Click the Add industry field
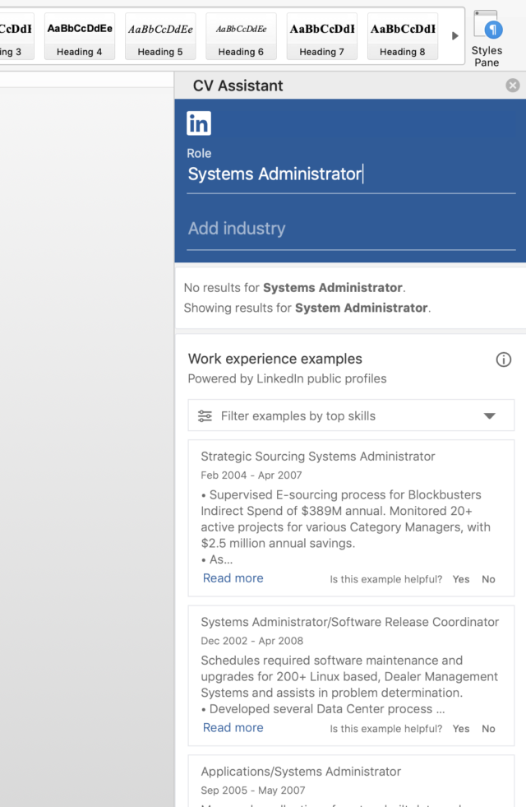This screenshot has width=526, height=807. [x=351, y=229]
